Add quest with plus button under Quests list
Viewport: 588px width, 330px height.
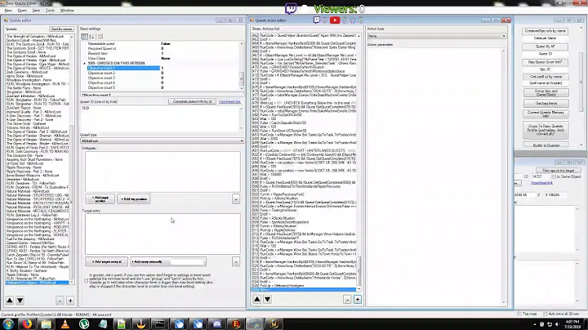tap(70, 301)
